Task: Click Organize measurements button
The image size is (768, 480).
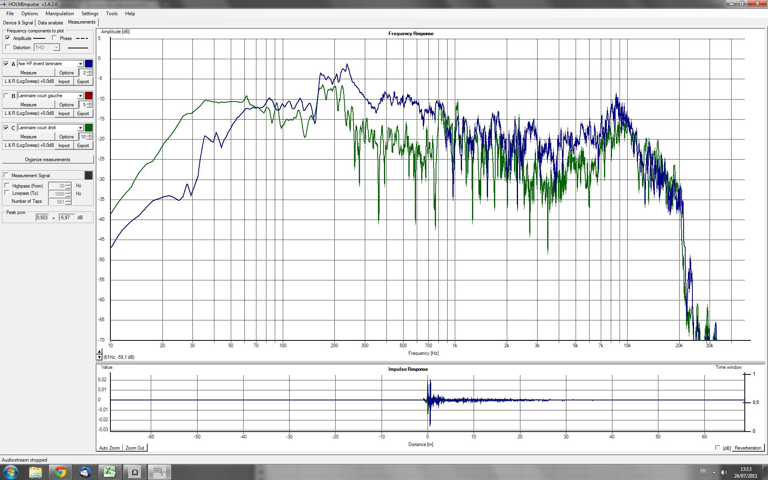Action: pyautogui.click(x=48, y=159)
